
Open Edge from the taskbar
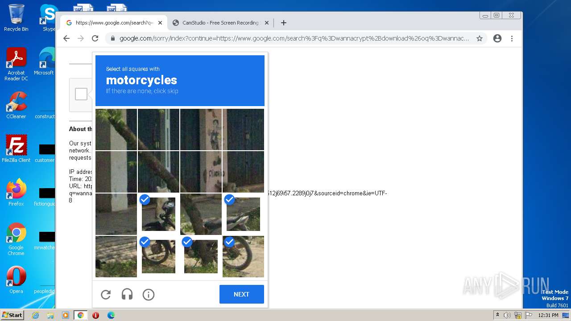111,315
